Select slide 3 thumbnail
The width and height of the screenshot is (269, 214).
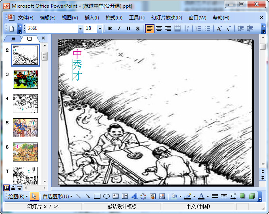25,80
